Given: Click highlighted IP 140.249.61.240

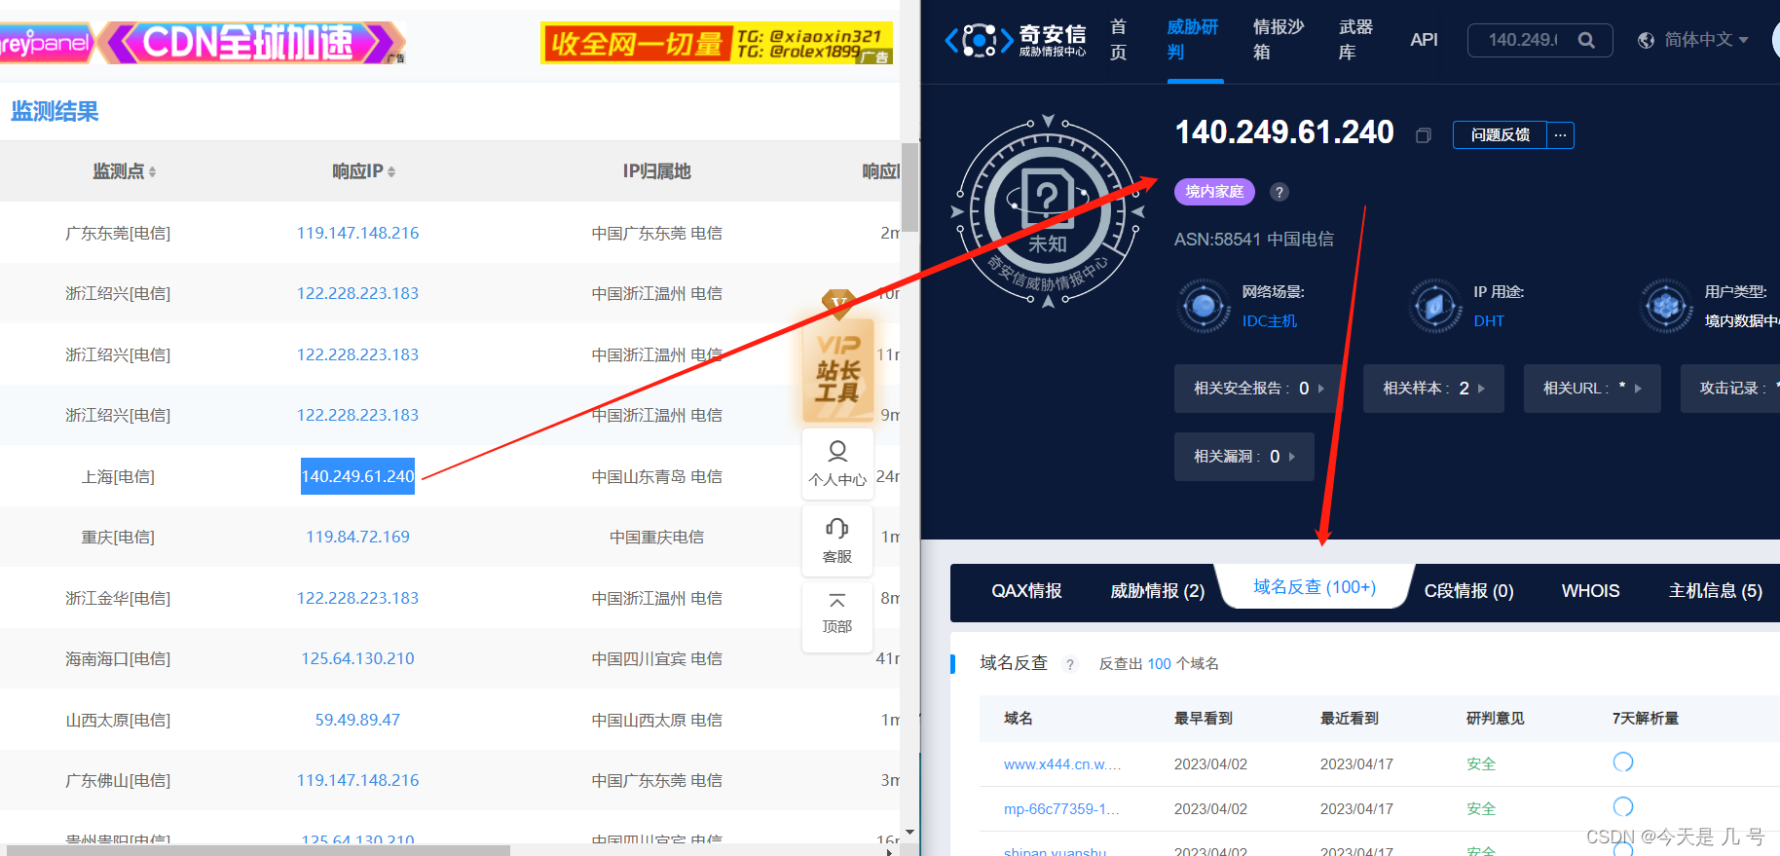Looking at the screenshot, I should (x=357, y=476).
